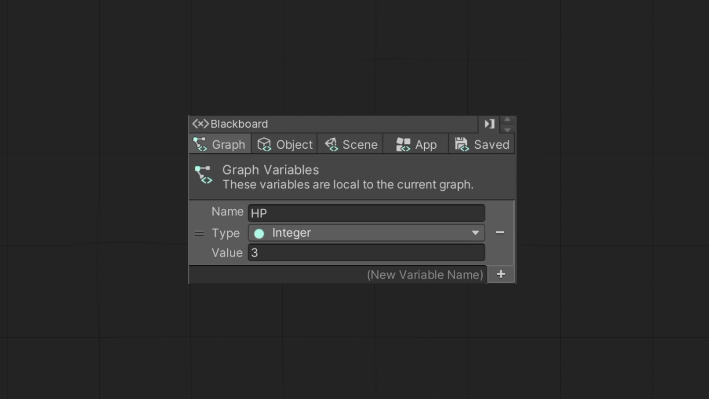The height and width of the screenshot is (399, 709).
Task: Click the panel dock arrow icon
Action: coord(489,124)
